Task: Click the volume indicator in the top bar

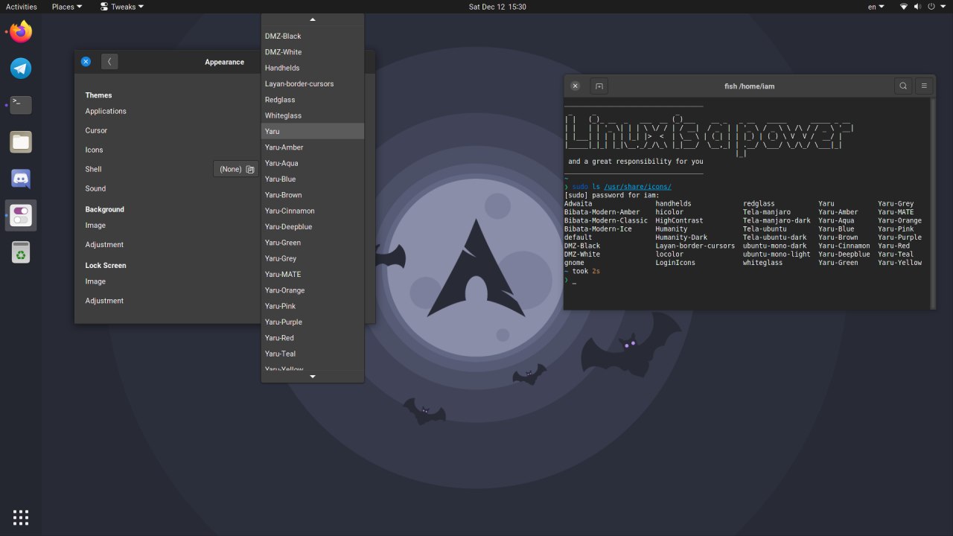Action: click(x=917, y=7)
